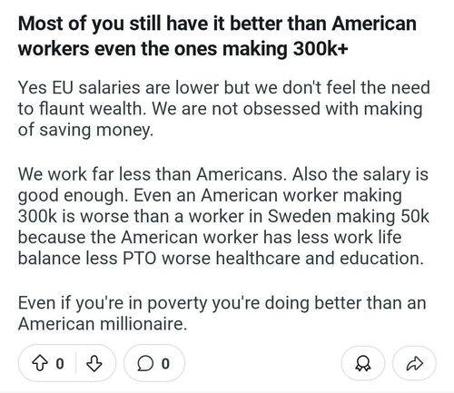The image size is (454, 393).
Task: Click the line 'good enough. Even an American worker'
Action: click(210, 196)
